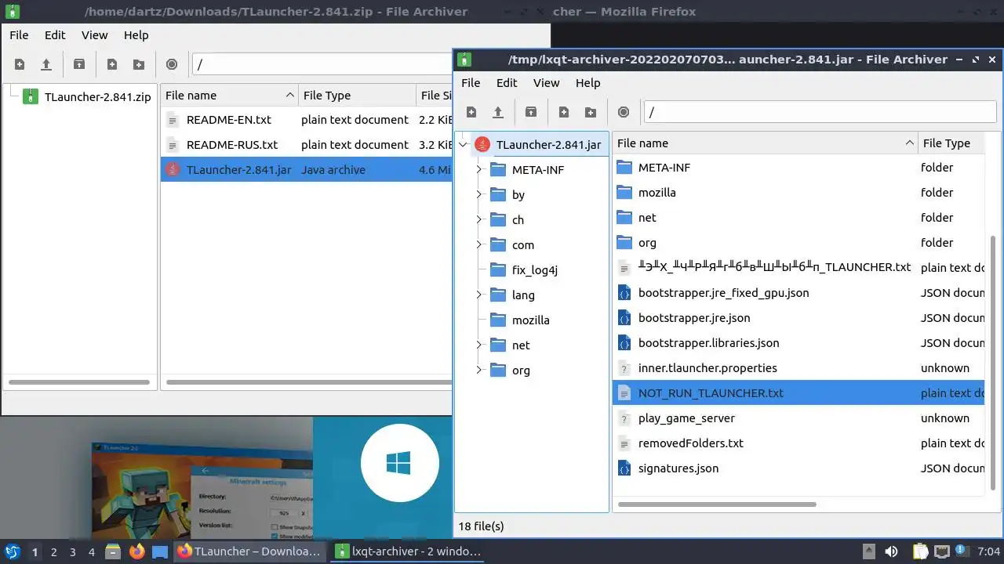The height and width of the screenshot is (564, 1004).
Task: Click the Windows logo circle on Firefox page
Action: (399, 462)
